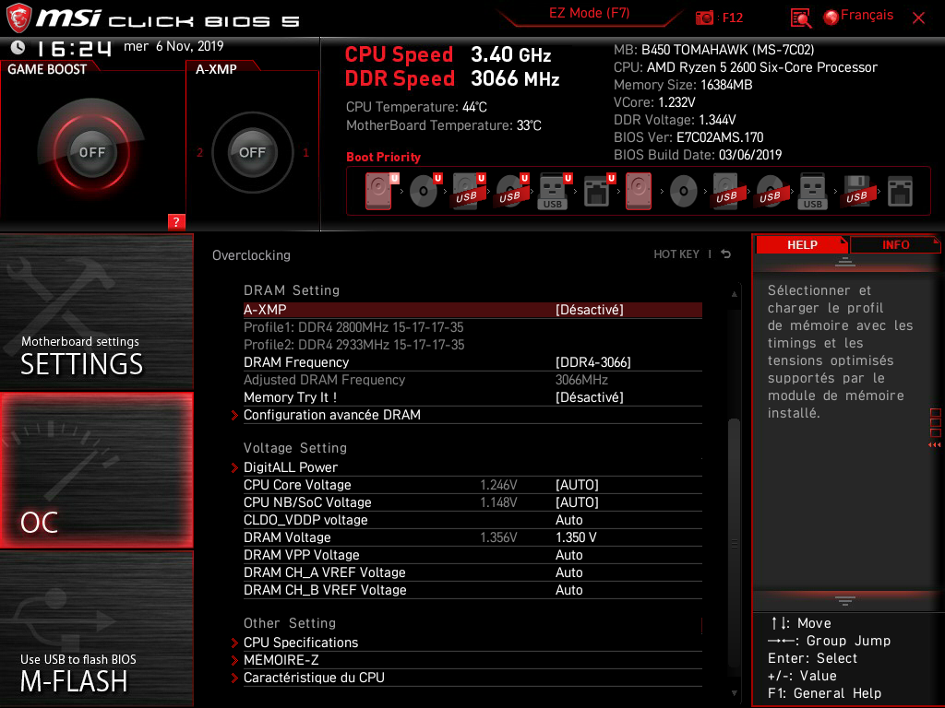Click the F12 screenshot label
The height and width of the screenshot is (708, 945).
point(732,18)
